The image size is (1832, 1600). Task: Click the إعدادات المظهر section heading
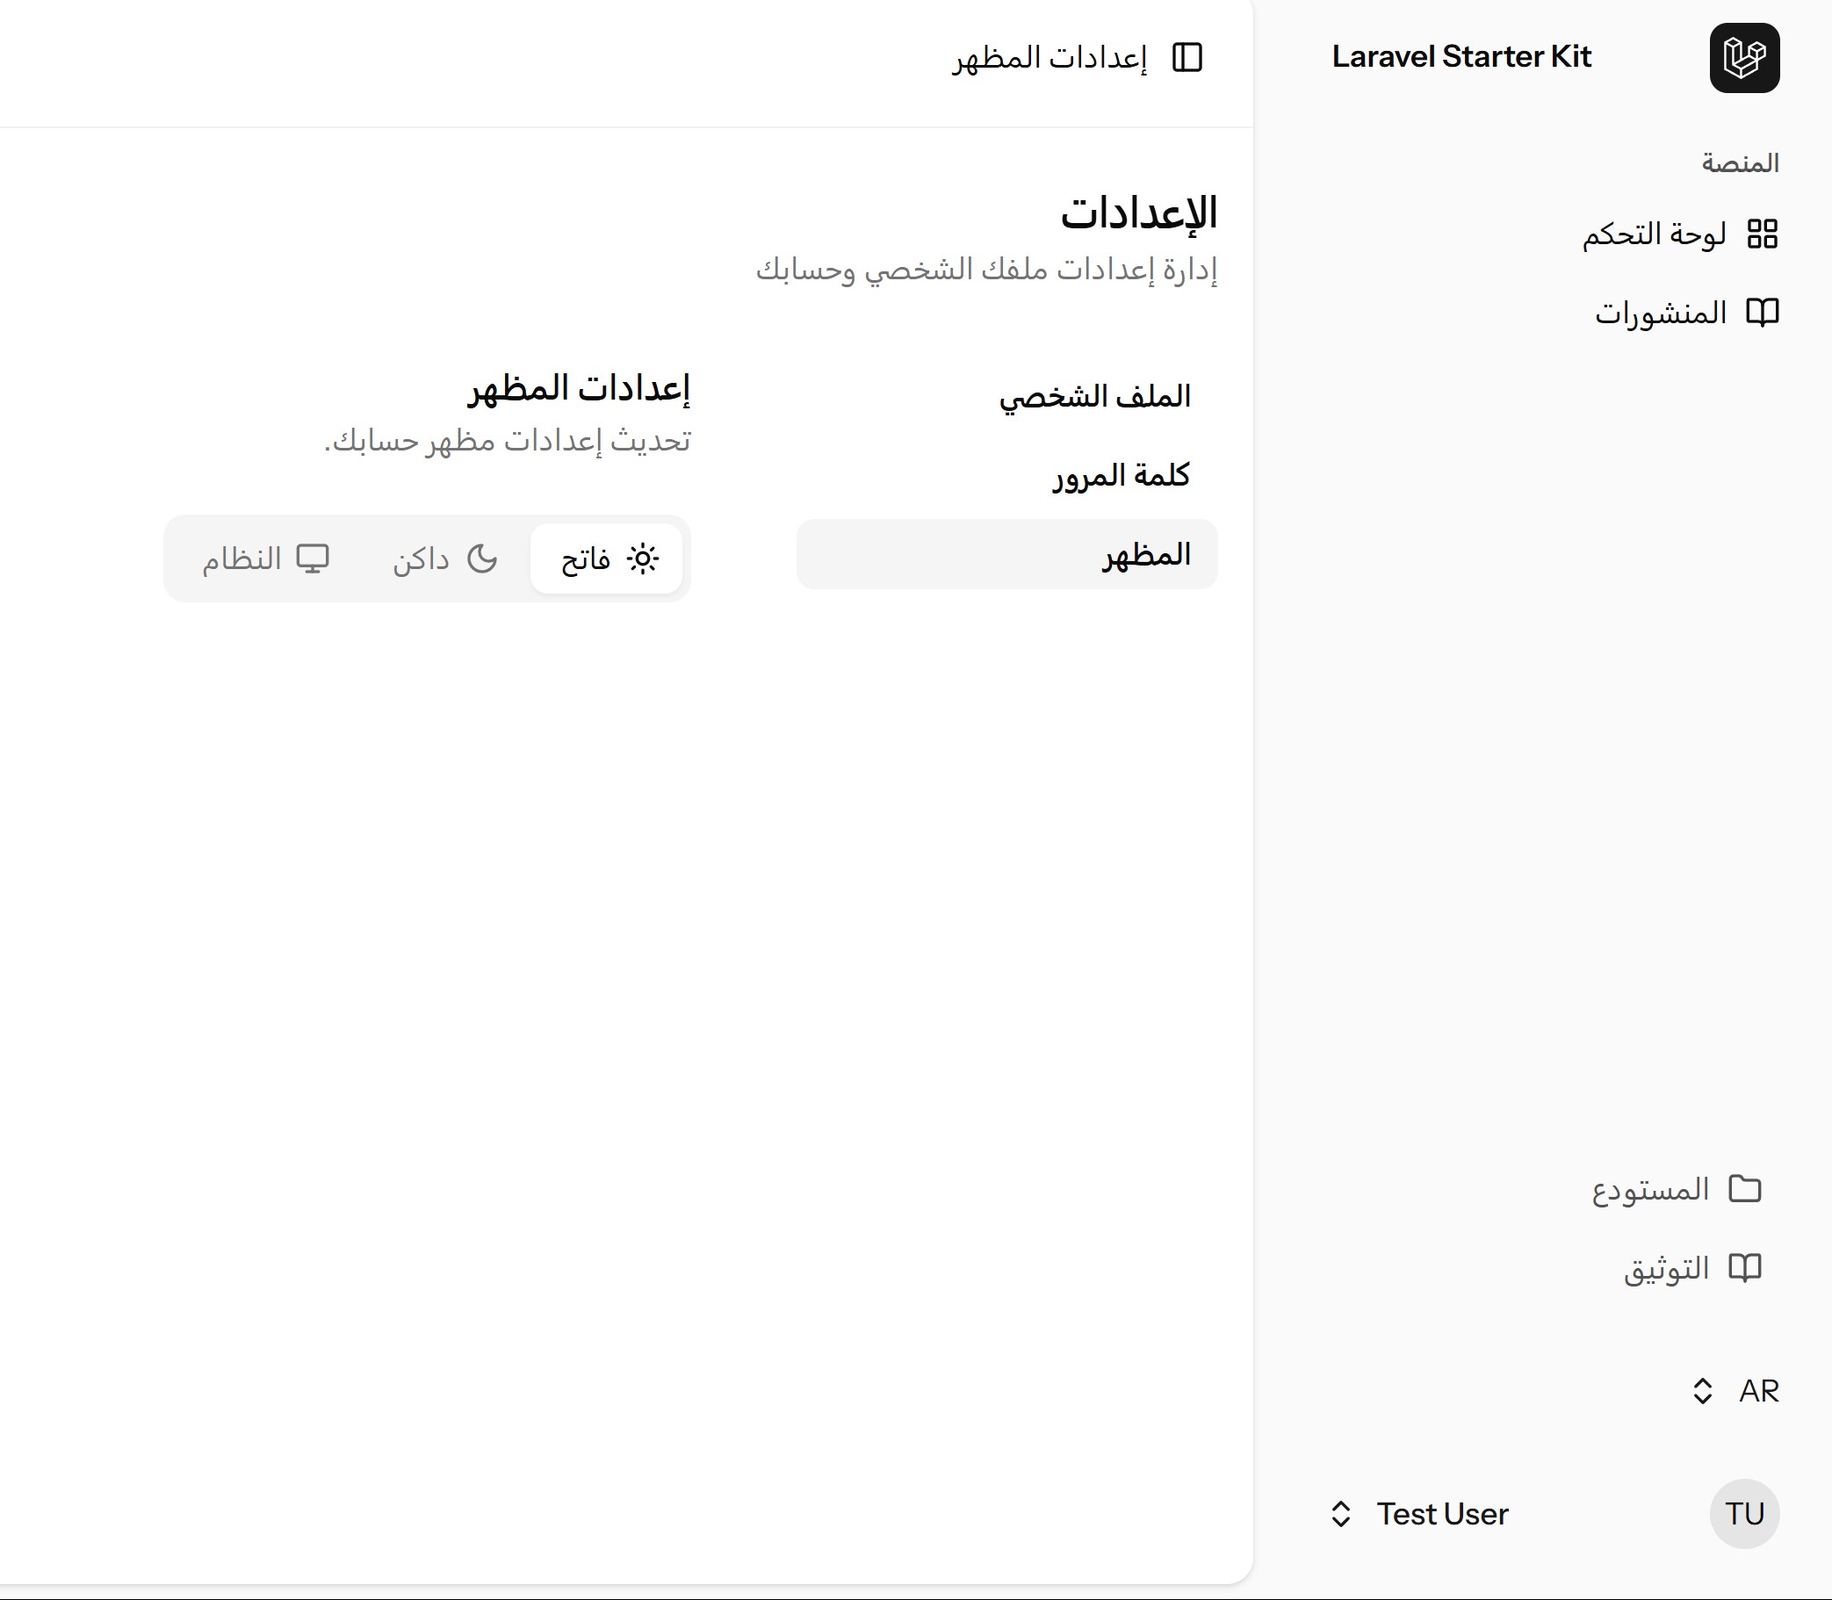click(580, 388)
